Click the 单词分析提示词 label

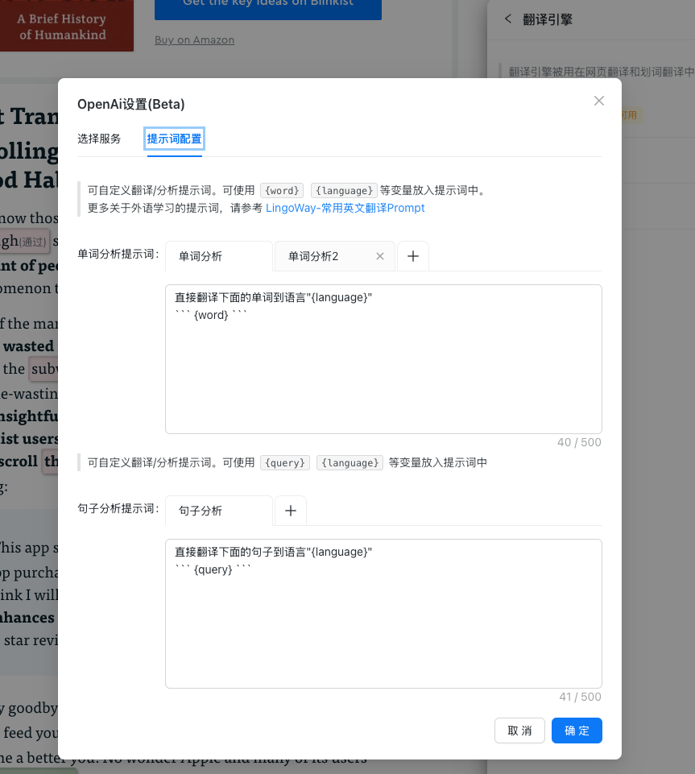118,255
